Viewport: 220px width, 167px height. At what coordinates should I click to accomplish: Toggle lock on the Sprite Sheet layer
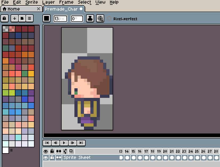click(x=52, y=158)
